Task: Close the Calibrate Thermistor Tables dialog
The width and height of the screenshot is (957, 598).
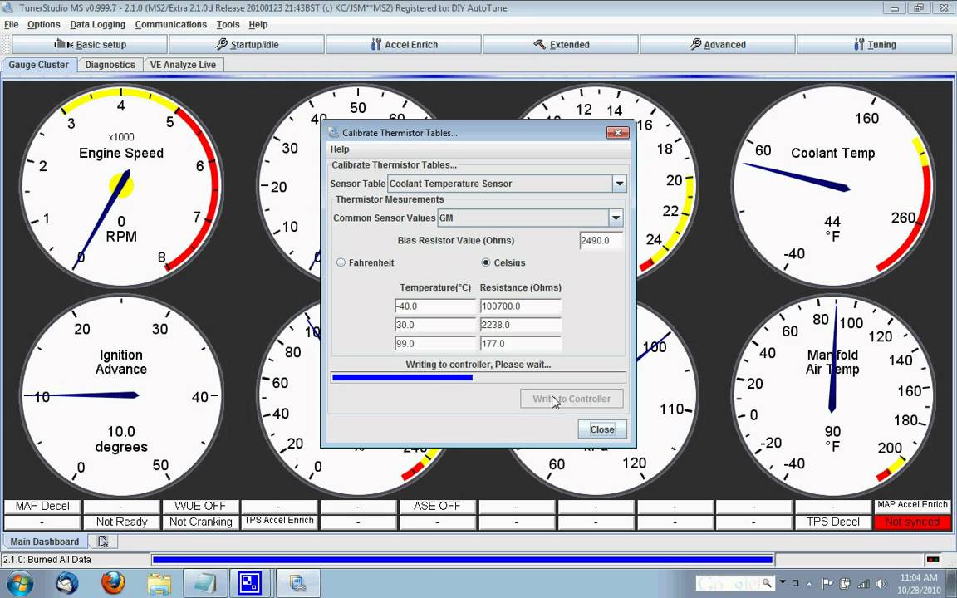Action: click(618, 133)
